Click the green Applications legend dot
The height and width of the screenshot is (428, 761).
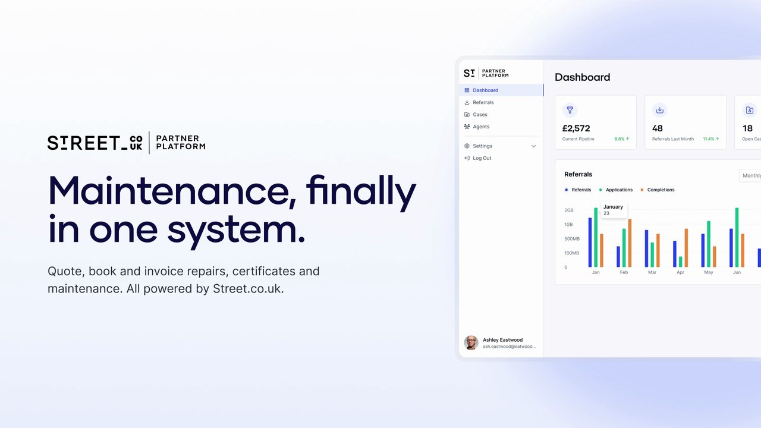pos(600,190)
